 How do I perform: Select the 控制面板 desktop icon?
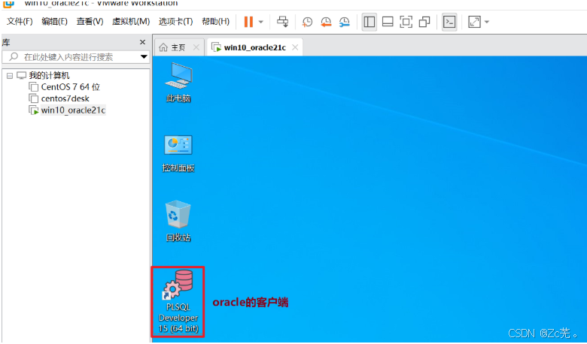[x=178, y=153]
